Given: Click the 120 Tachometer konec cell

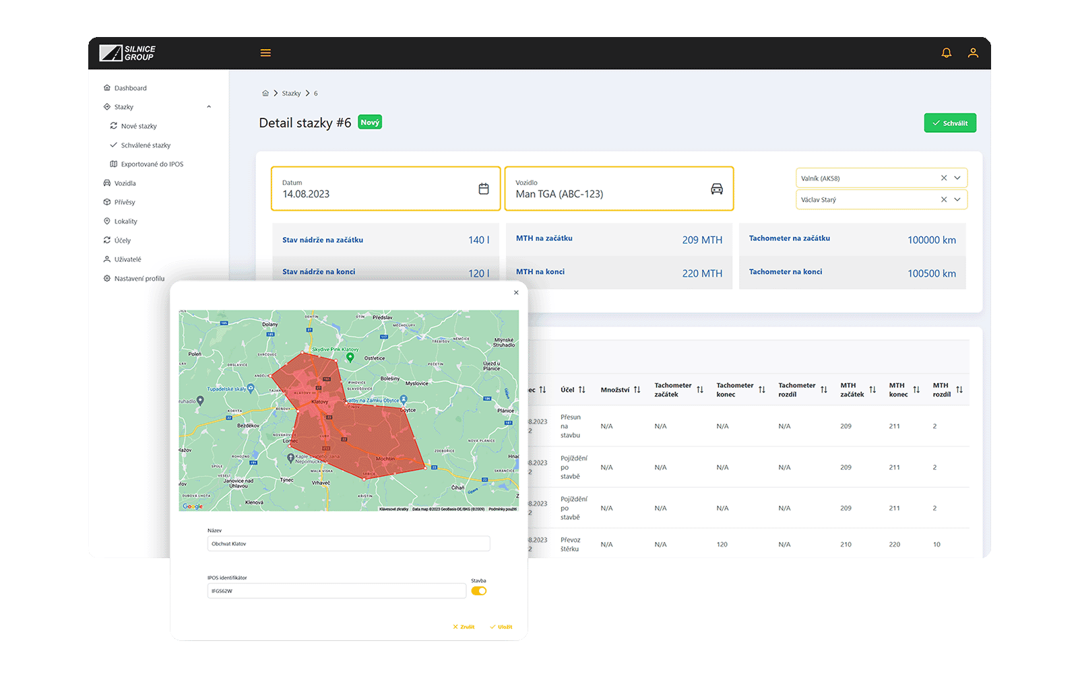Looking at the screenshot, I should click(722, 545).
